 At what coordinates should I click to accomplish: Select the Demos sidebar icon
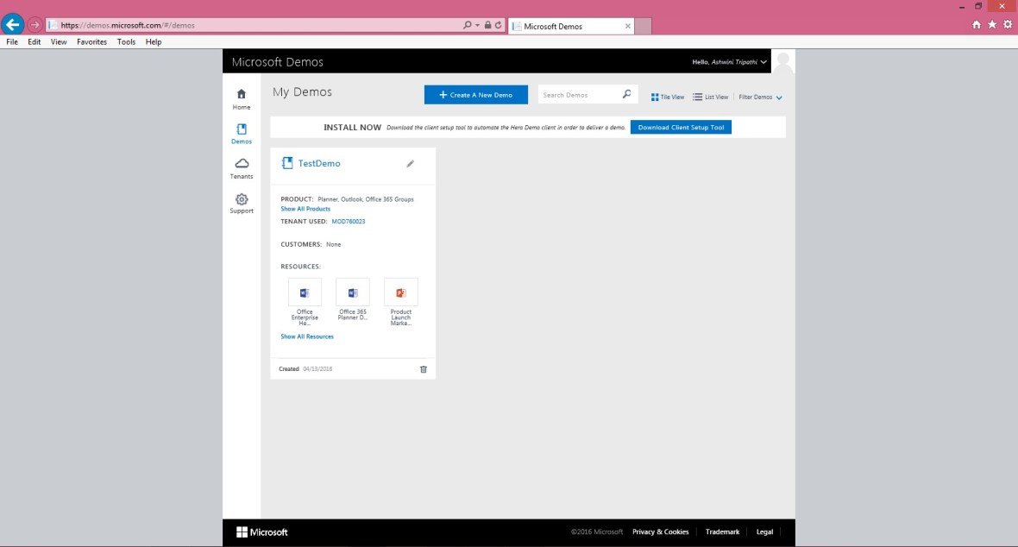(242, 129)
